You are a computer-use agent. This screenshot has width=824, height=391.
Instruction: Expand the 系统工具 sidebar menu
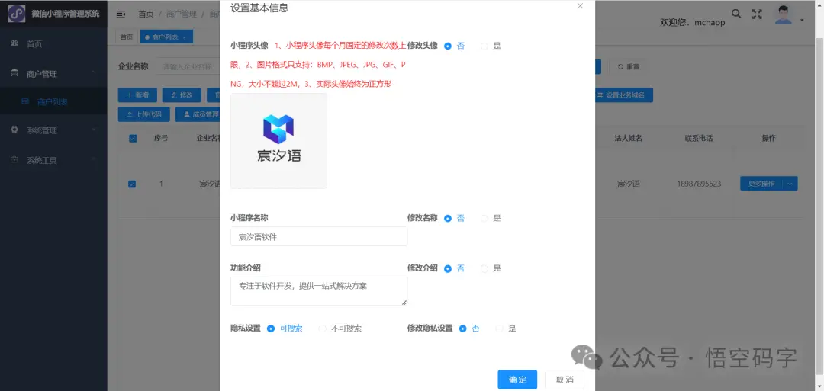click(53, 160)
